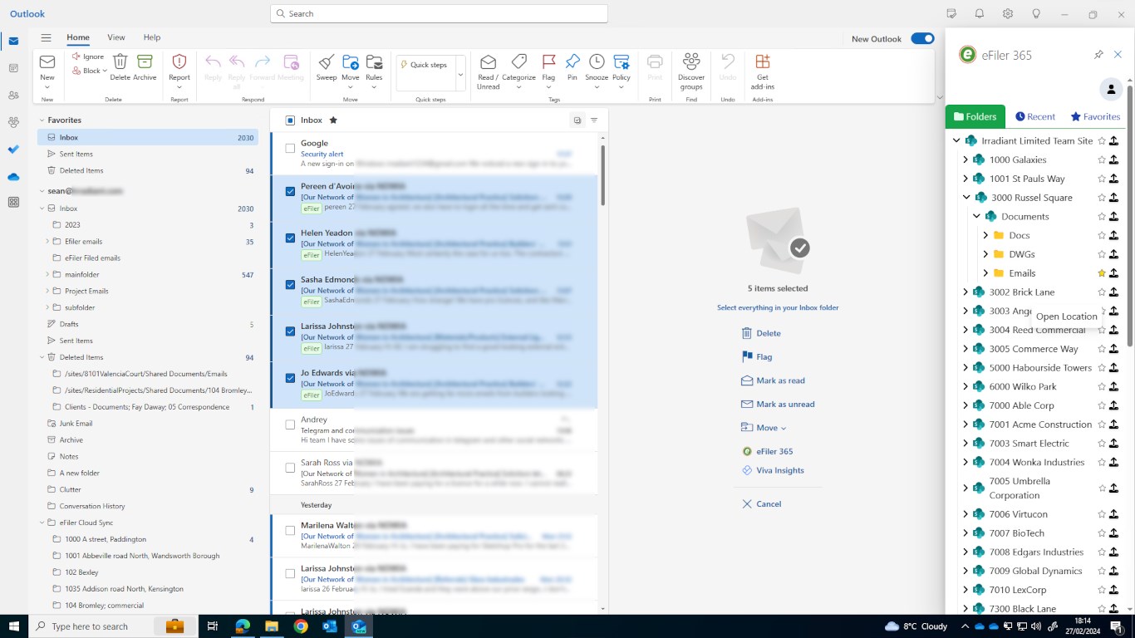Screen dimensions: 1135x638
Task: Open People from the left app rail
Action: click(x=13, y=96)
